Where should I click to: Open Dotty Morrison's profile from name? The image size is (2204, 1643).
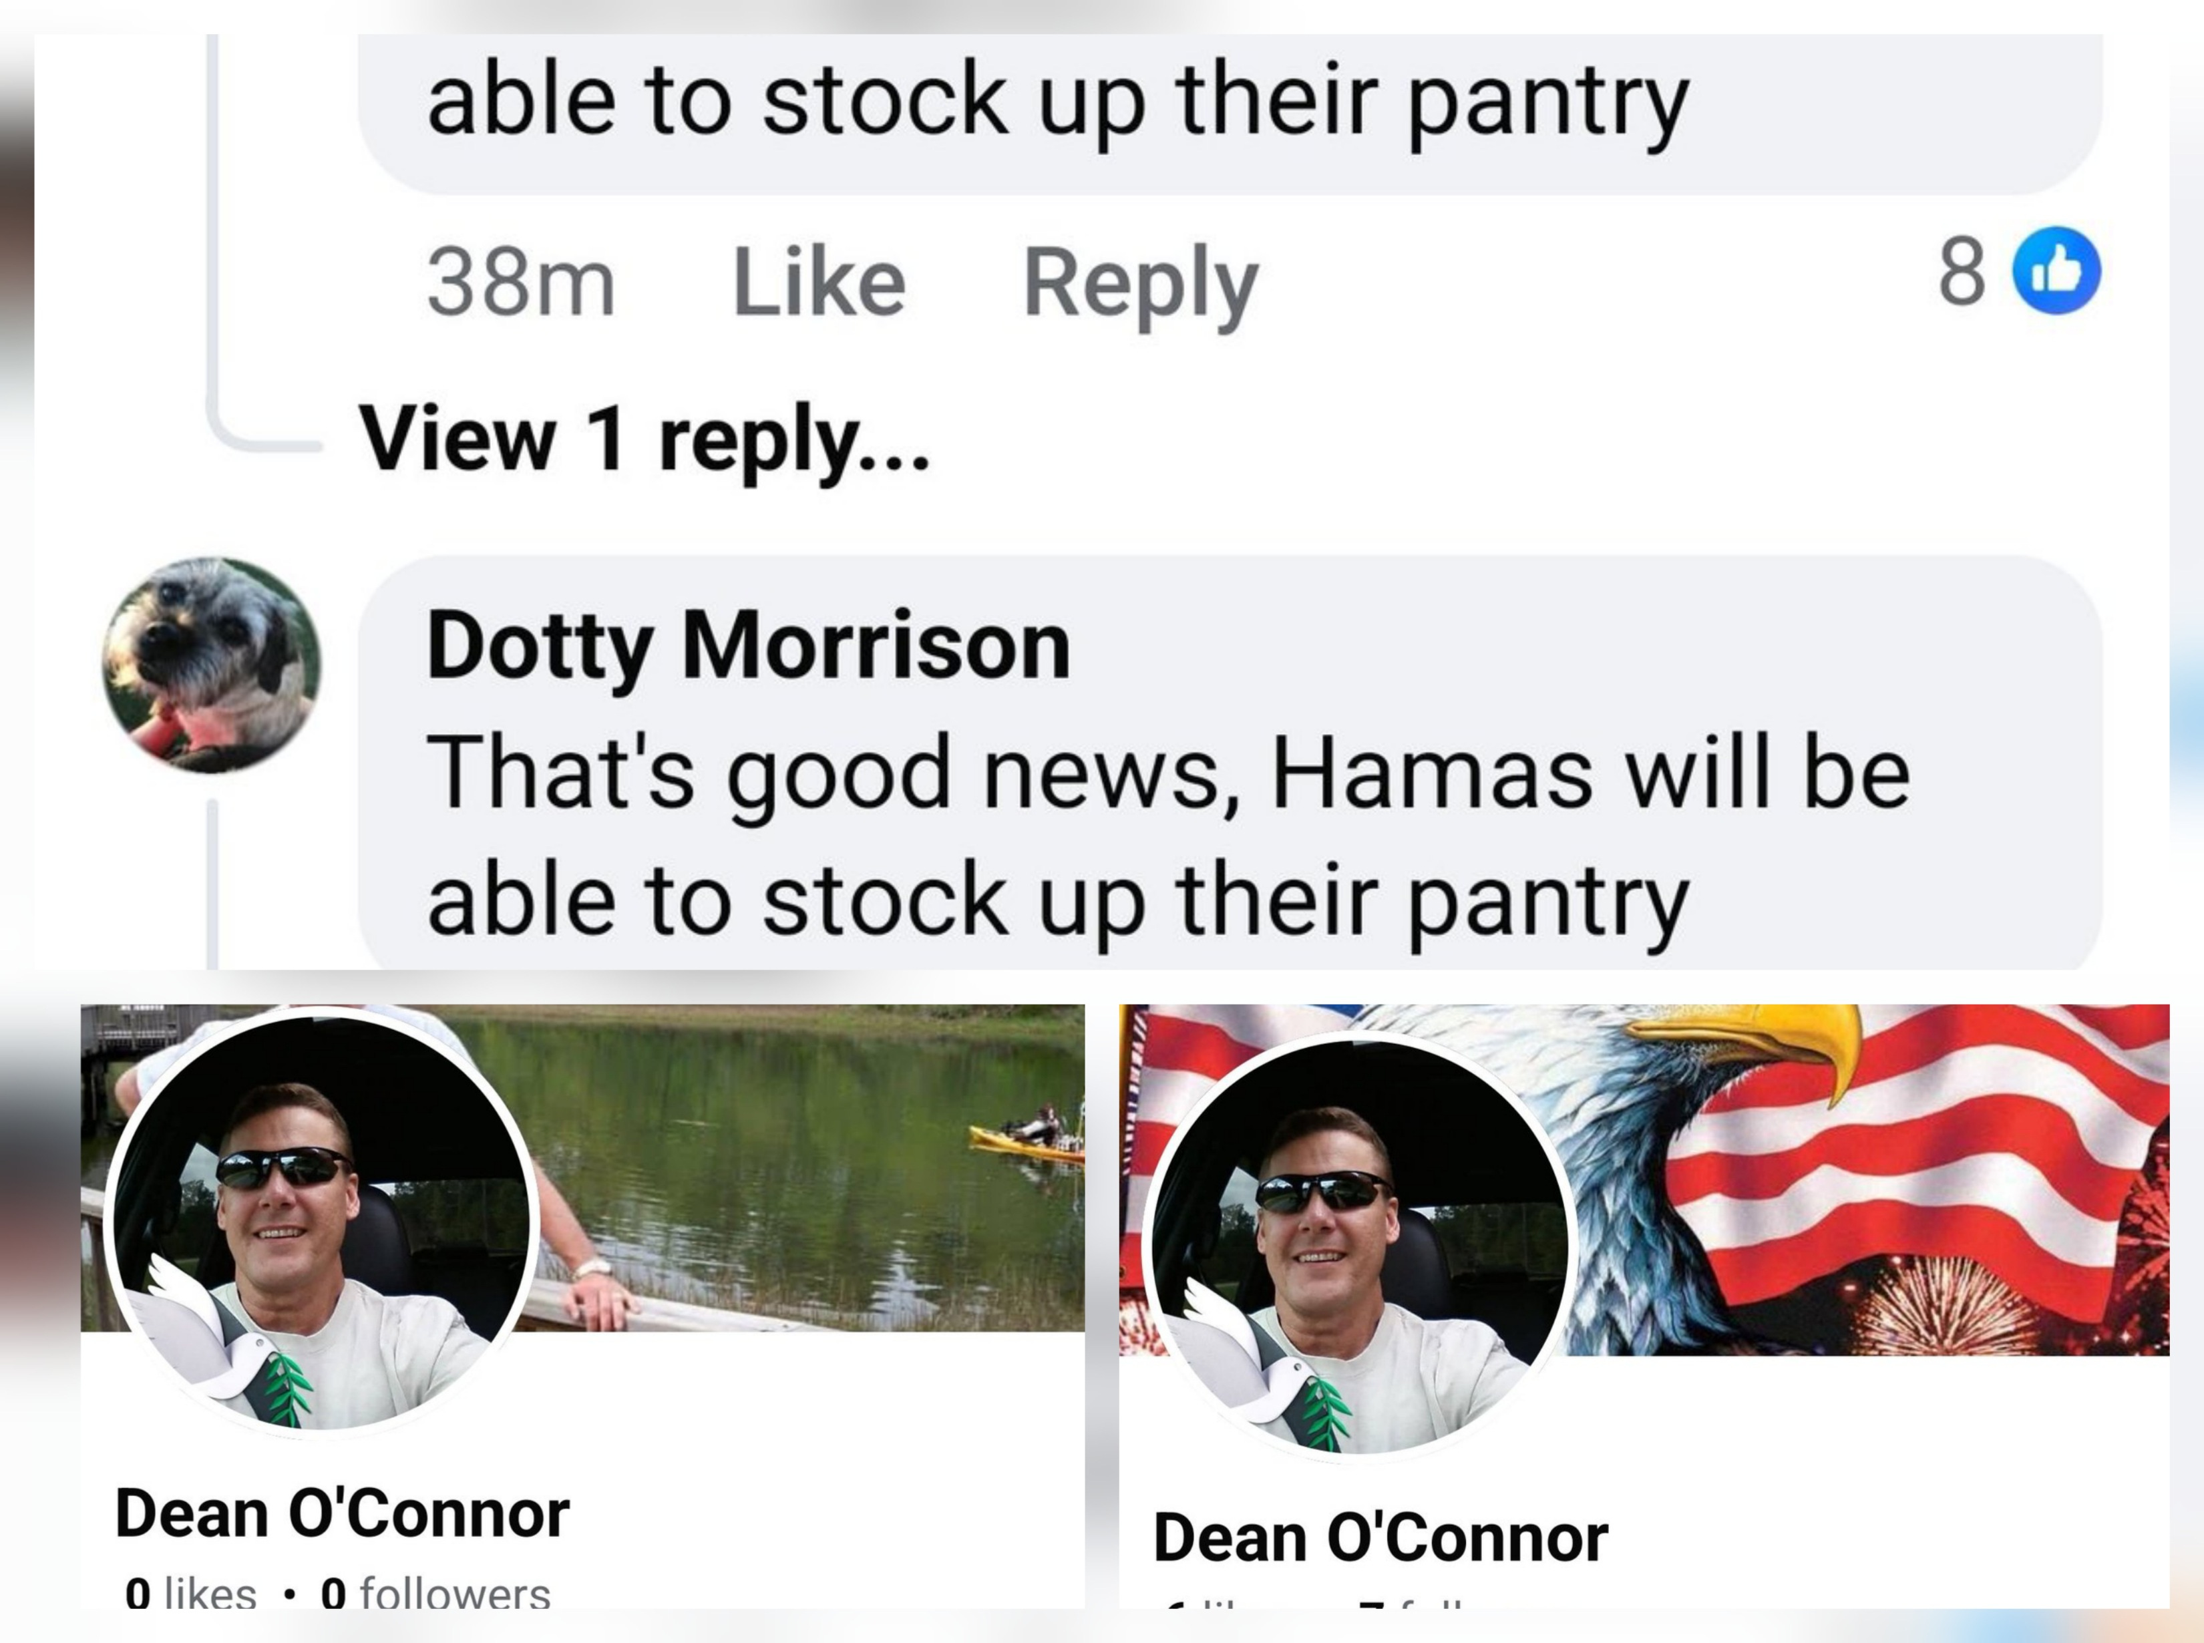point(748,647)
